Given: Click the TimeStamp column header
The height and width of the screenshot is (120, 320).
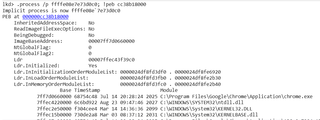Looking at the screenshot, I should (x=87, y=90).
